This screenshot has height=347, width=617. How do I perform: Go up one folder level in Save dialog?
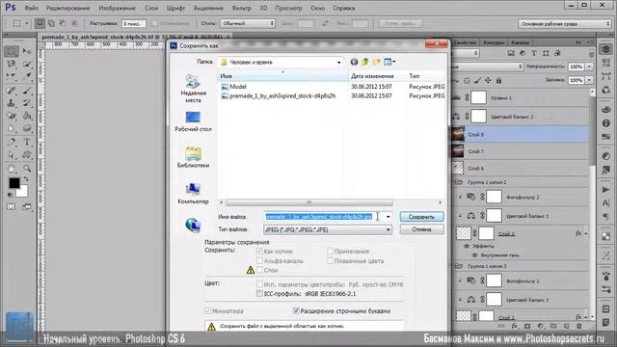(x=365, y=62)
